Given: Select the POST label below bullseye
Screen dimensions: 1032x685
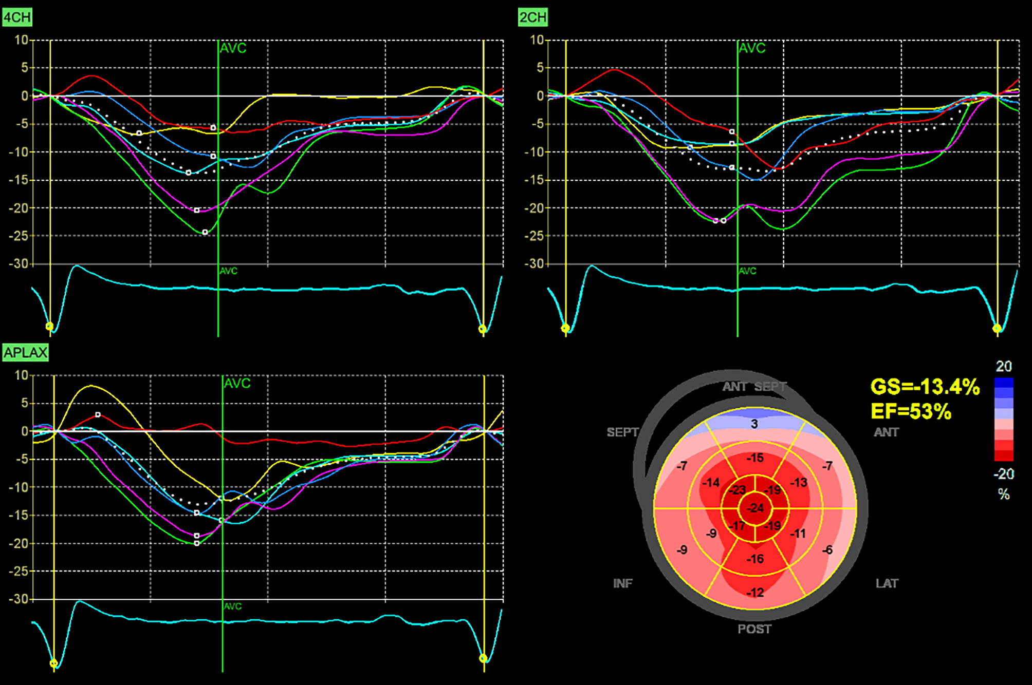Looking at the screenshot, I should 754,629.
